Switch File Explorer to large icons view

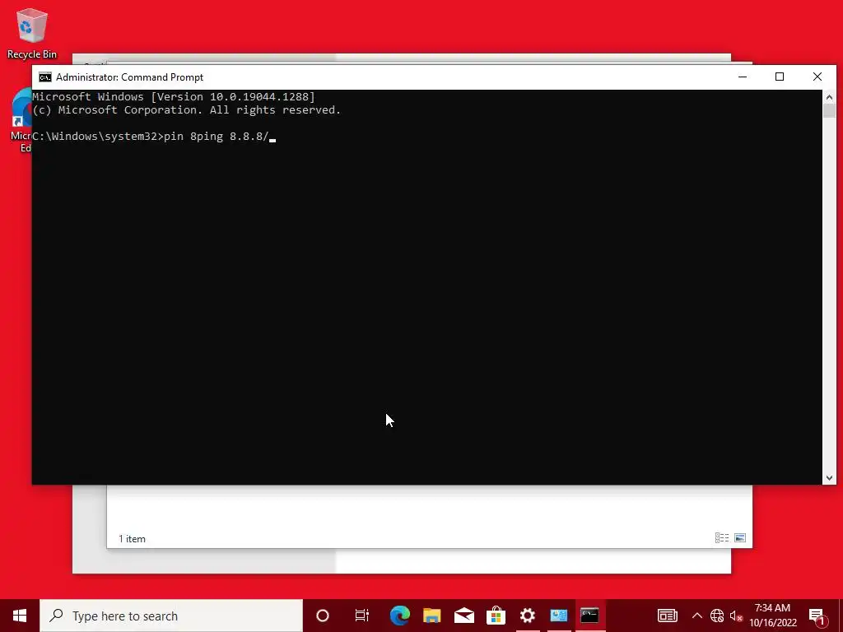pos(740,538)
